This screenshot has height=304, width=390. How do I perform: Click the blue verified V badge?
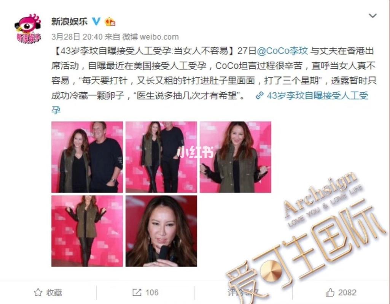[x=96, y=22]
